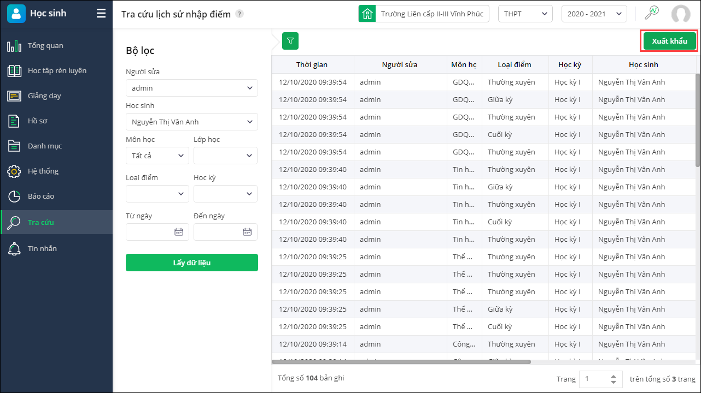Click the help question mark icon
The width and height of the screenshot is (701, 393).
[x=239, y=14]
